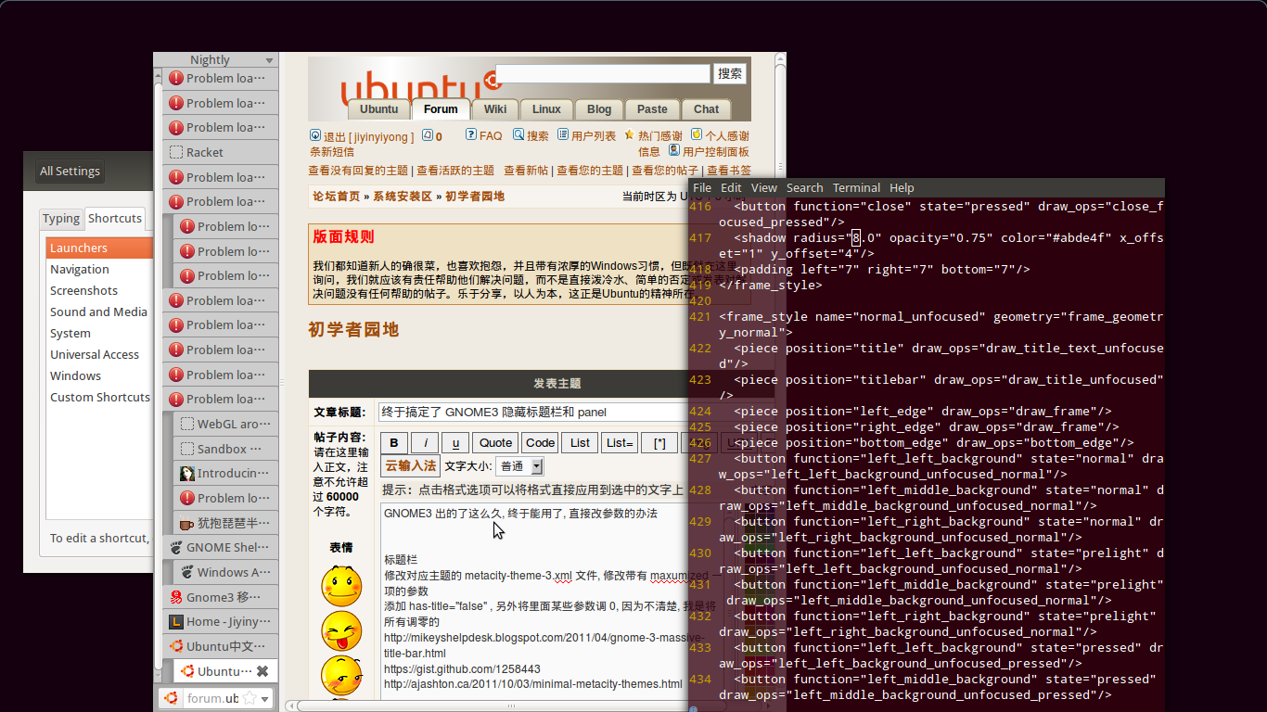Click the 用户列表 list icon
This screenshot has width=1267, height=712.
[x=563, y=134]
